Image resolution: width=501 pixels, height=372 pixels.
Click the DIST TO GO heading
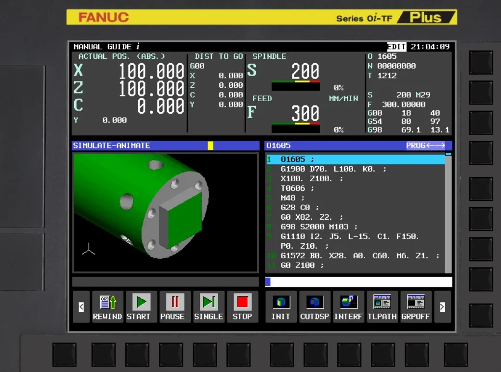tap(219, 56)
